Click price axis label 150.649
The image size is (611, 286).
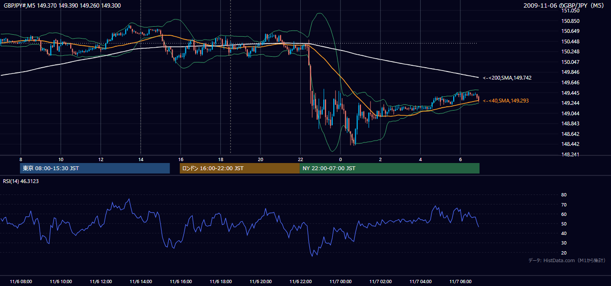point(570,31)
